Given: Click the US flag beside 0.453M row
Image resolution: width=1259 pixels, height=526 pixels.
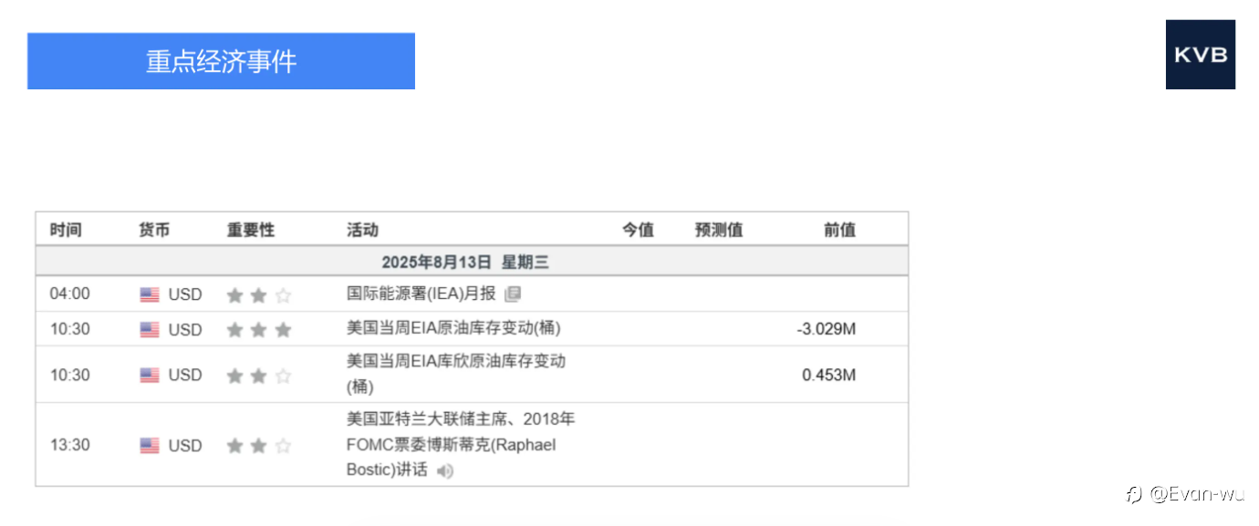Looking at the screenshot, I should click(150, 376).
